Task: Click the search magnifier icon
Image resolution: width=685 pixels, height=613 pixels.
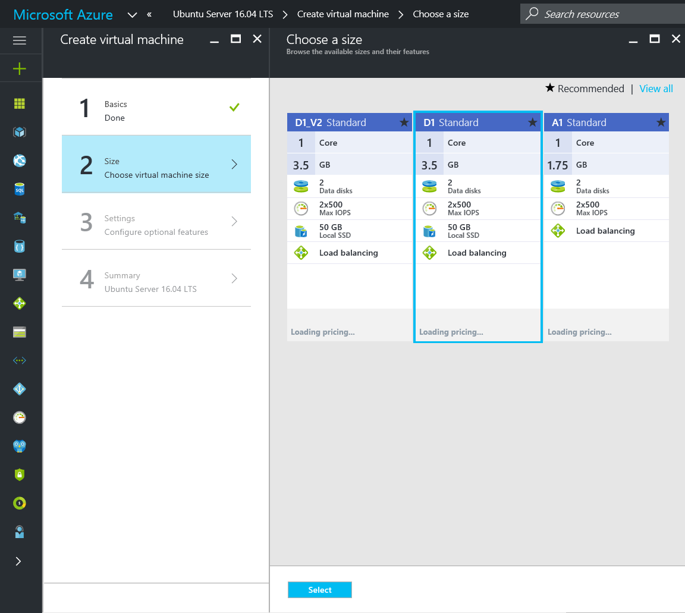Action: point(532,14)
